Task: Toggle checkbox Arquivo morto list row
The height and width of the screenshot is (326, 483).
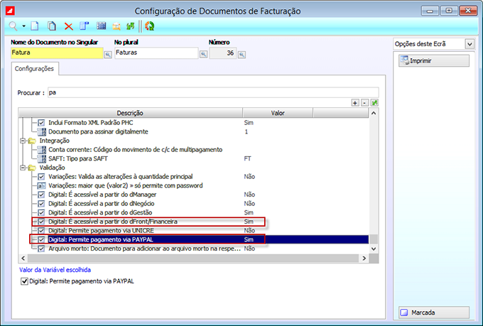Action: [x=41, y=249]
